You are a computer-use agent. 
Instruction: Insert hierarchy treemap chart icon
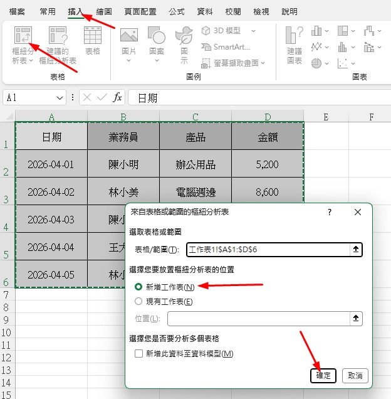click(x=343, y=31)
